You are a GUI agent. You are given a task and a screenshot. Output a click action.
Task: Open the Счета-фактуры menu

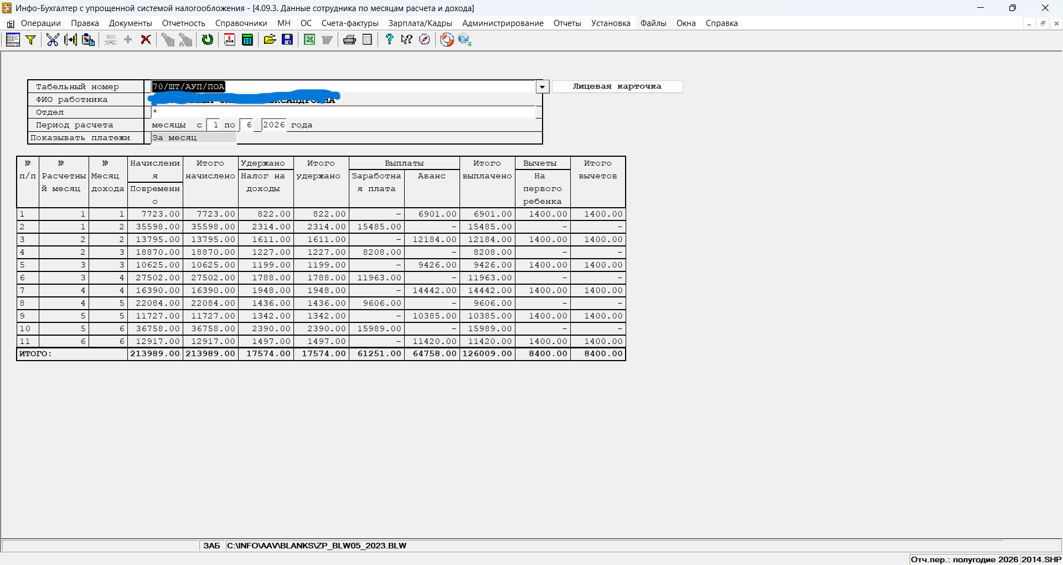click(350, 23)
